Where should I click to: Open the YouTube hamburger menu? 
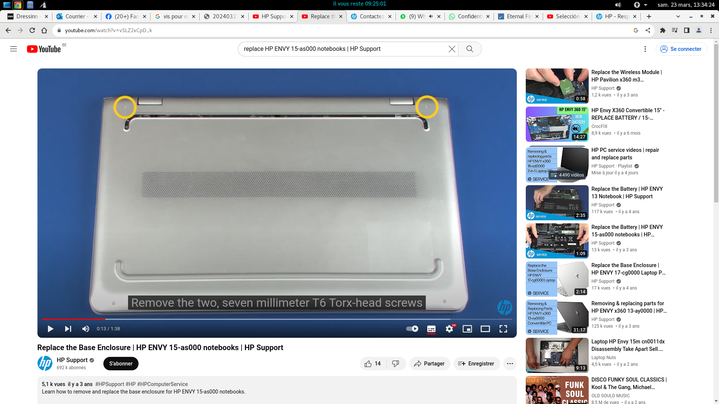13,49
